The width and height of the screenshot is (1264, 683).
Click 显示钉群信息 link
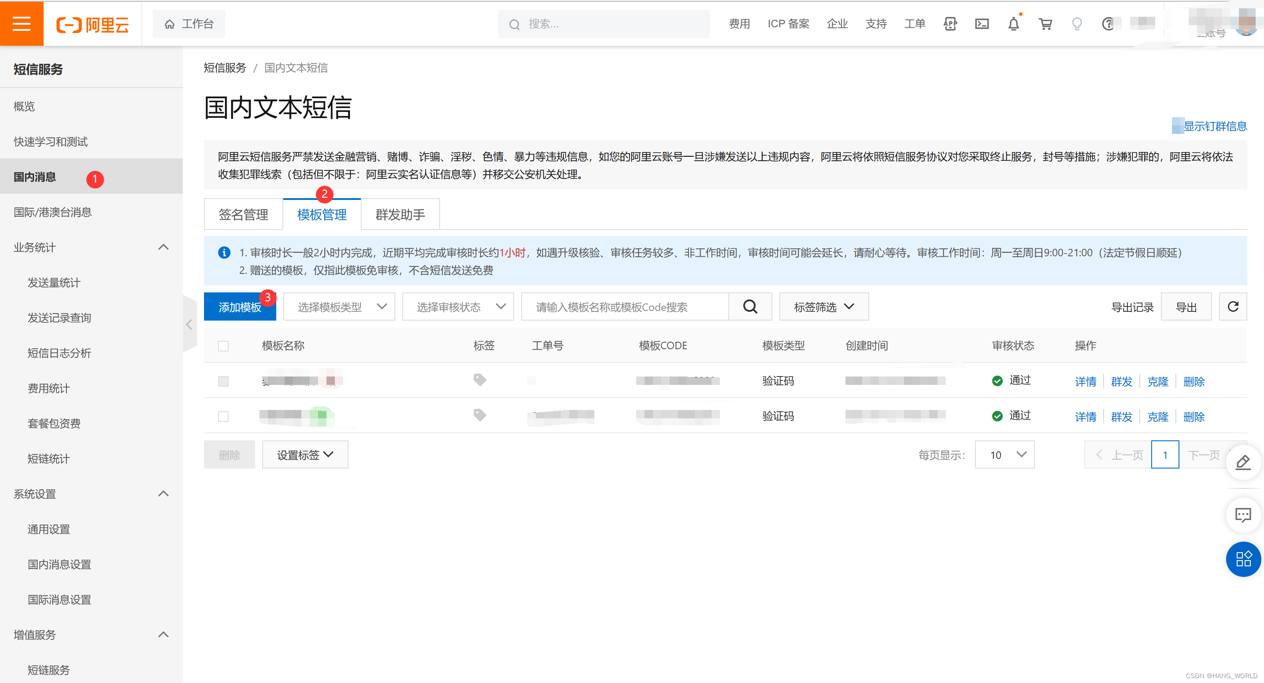coord(1215,126)
